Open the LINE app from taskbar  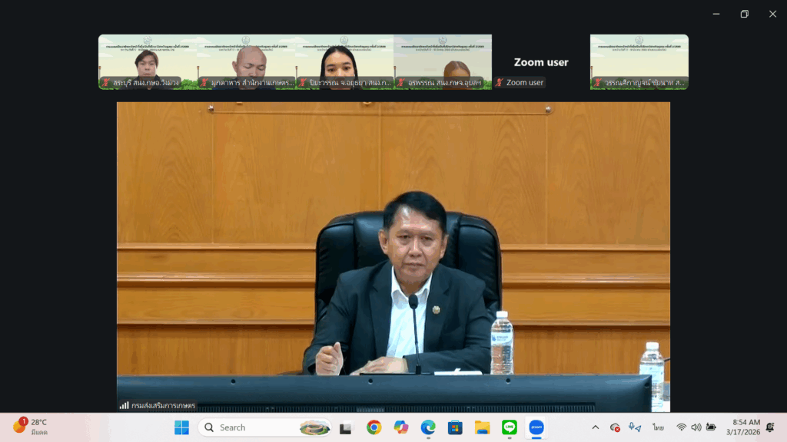click(x=509, y=427)
